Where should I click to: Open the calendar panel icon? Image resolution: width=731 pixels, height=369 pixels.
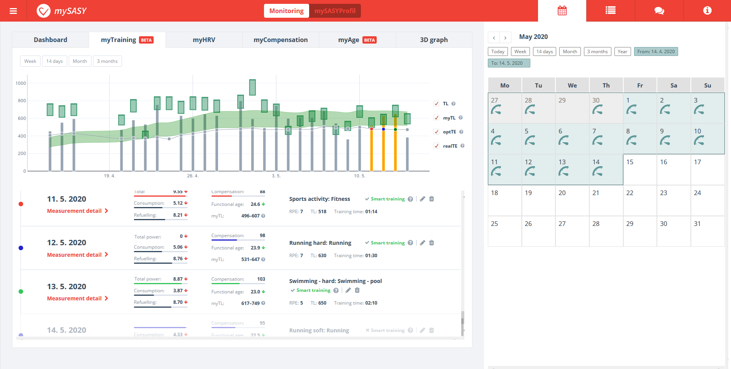(x=562, y=11)
